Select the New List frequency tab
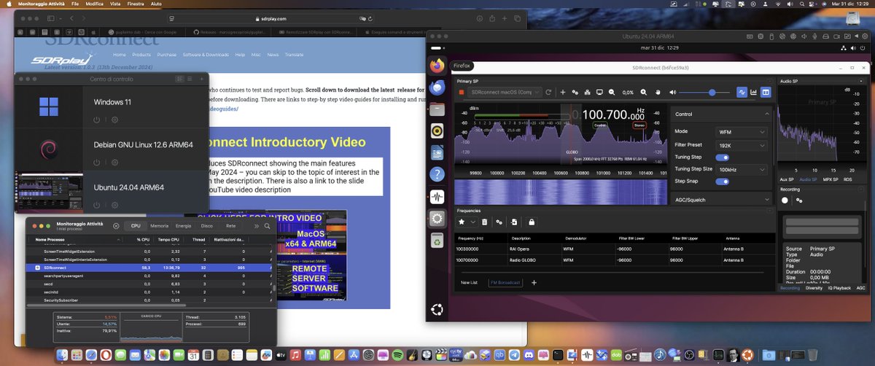This screenshot has width=875, height=366. (x=469, y=282)
